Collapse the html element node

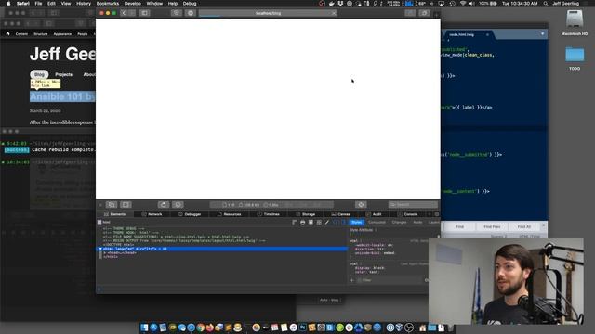(x=100, y=249)
